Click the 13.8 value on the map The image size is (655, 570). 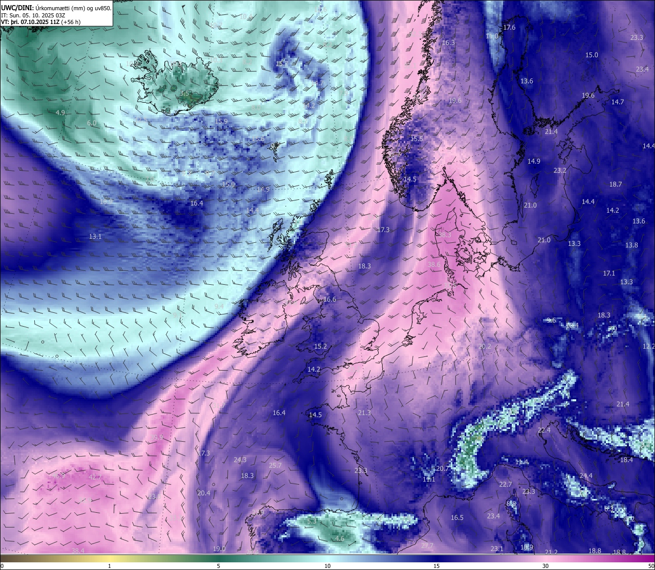click(632, 245)
